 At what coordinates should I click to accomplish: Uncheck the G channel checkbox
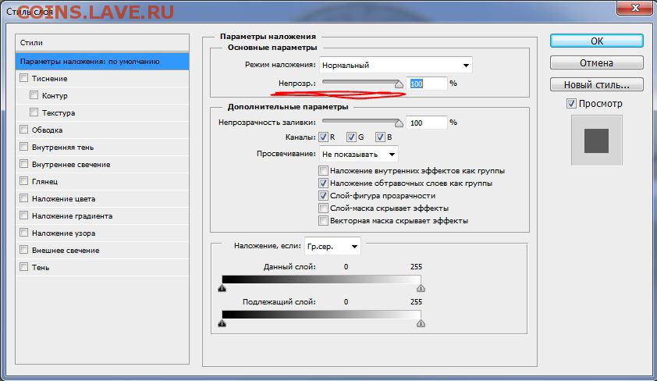coord(351,137)
